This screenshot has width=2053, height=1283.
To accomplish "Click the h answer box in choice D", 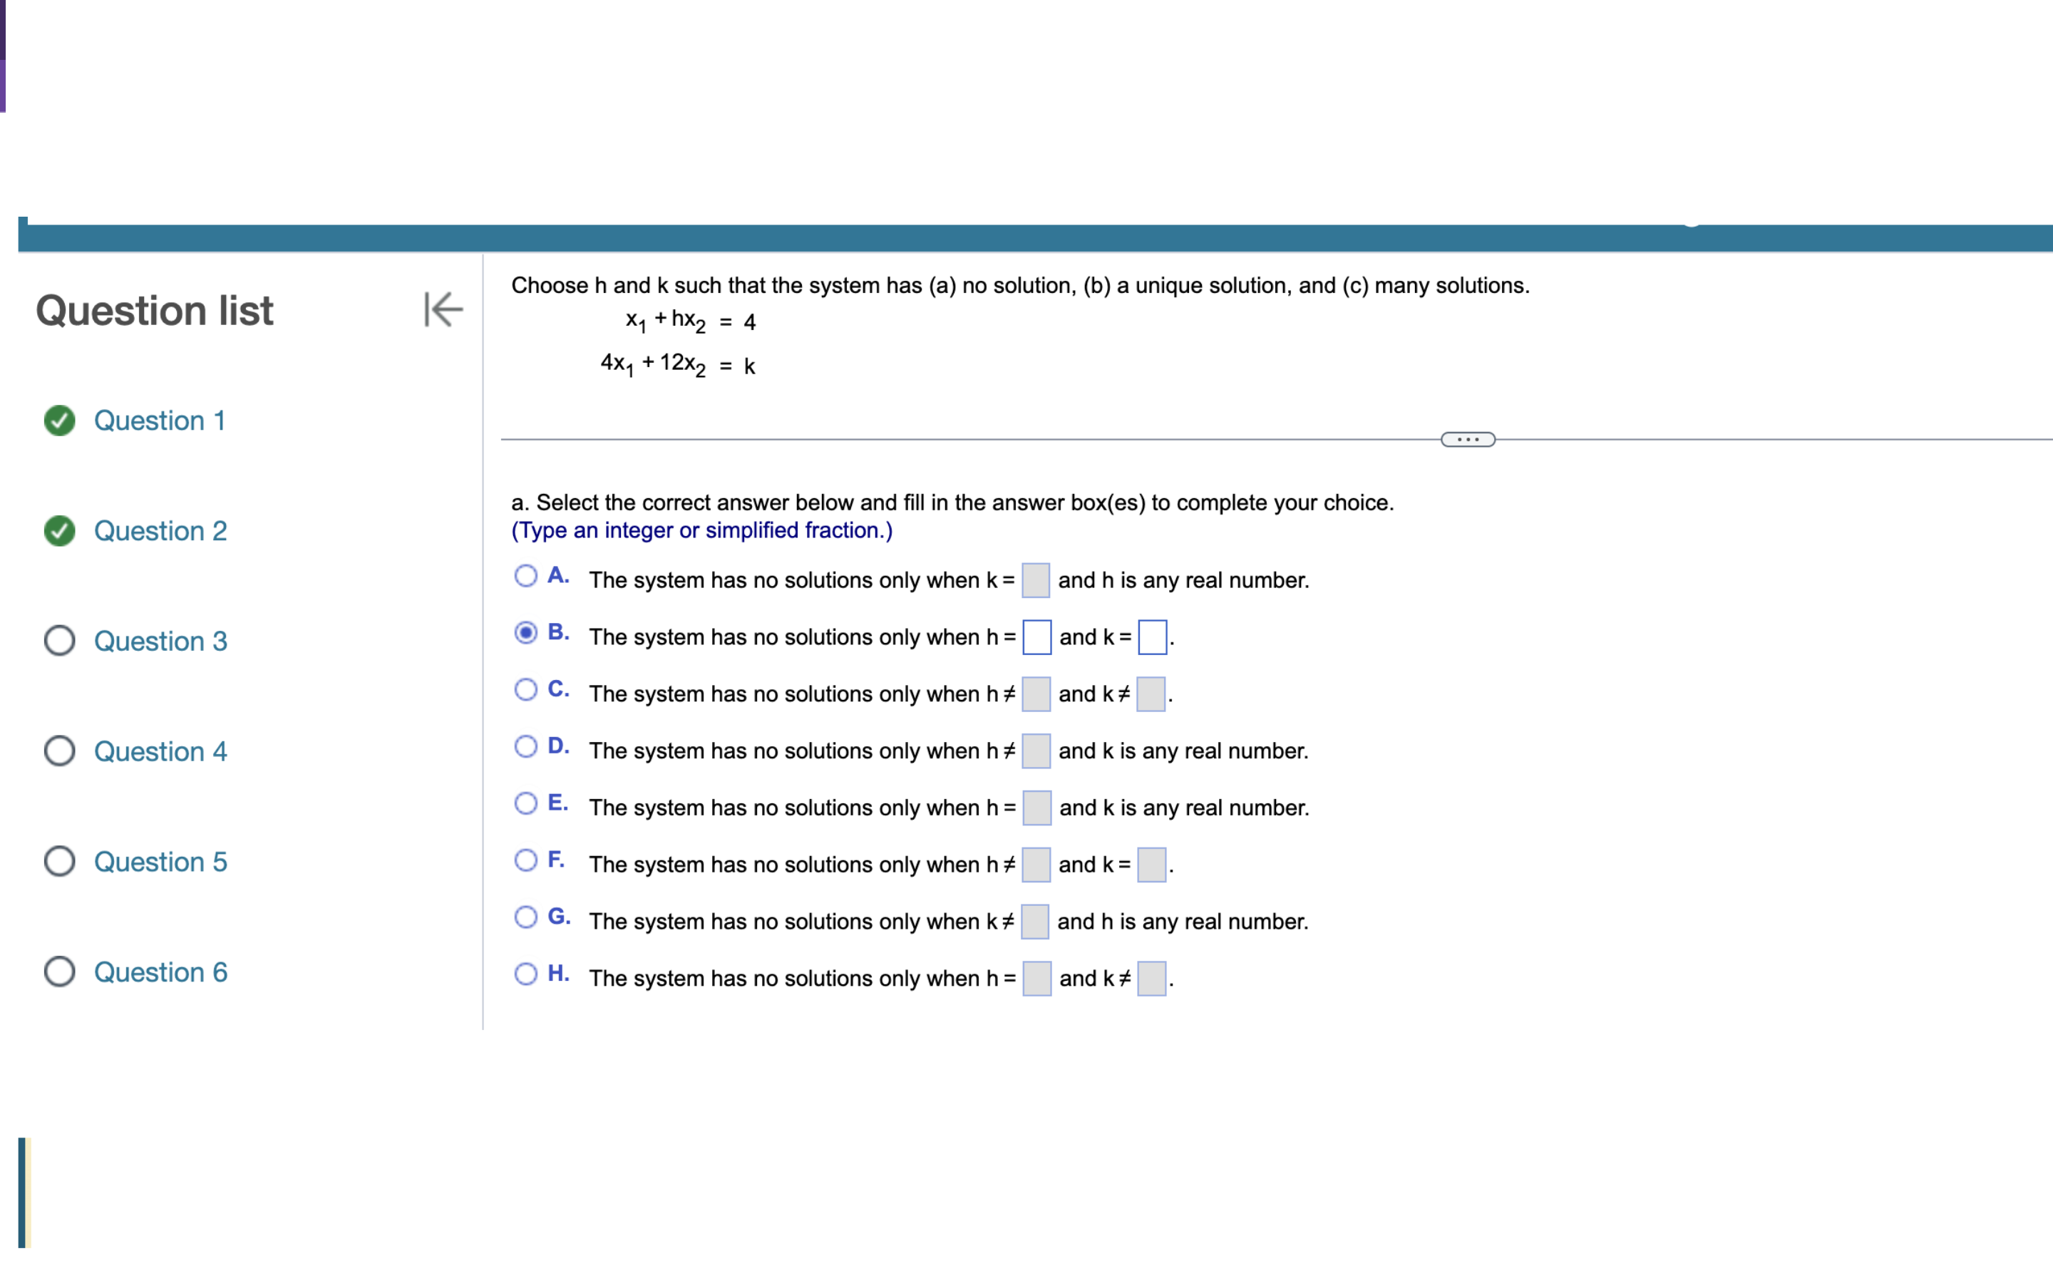I will [1036, 751].
